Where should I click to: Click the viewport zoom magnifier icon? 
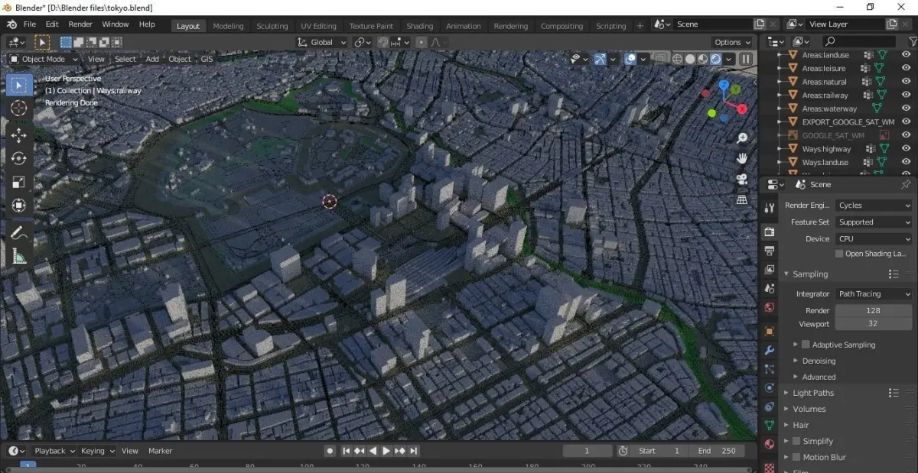tap(741, 138)
